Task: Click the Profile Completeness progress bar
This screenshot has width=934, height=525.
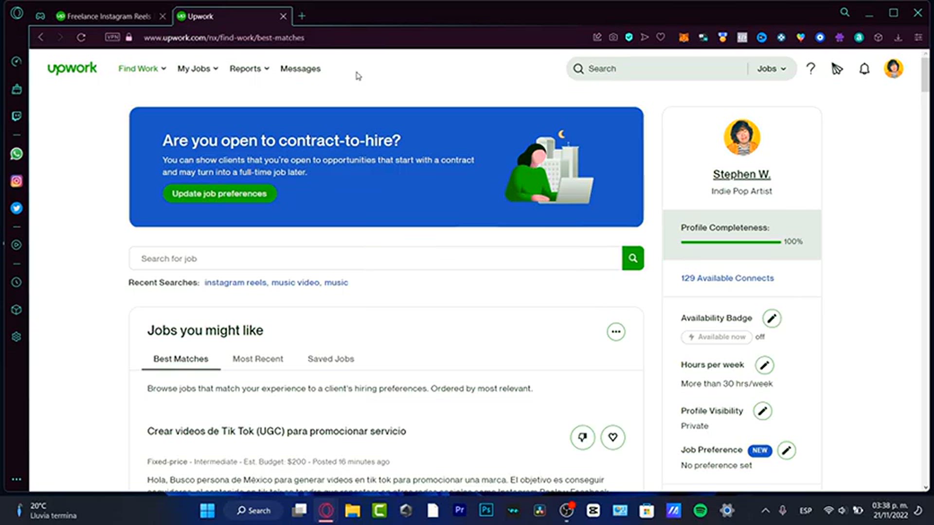Action: 731,242
